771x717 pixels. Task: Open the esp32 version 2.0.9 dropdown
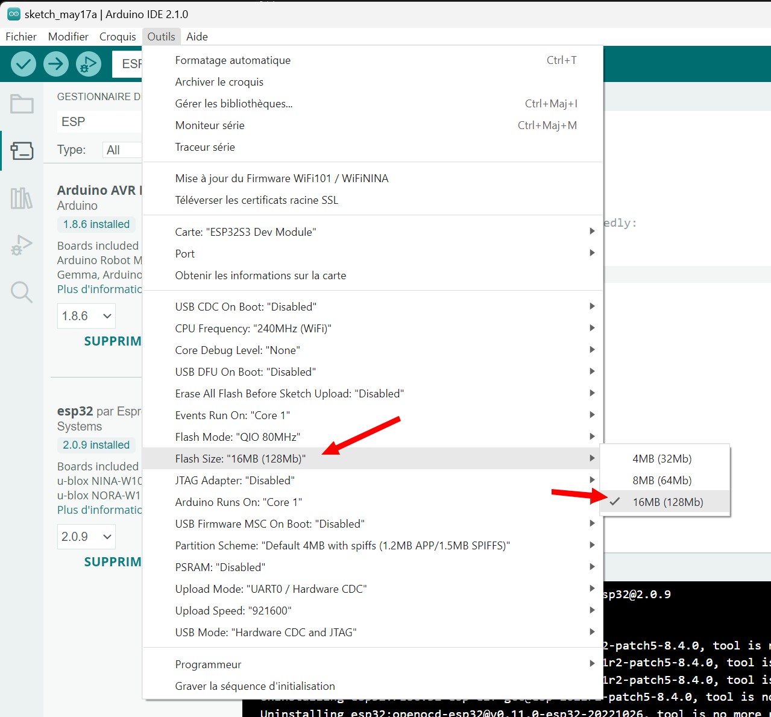(86, 537)
